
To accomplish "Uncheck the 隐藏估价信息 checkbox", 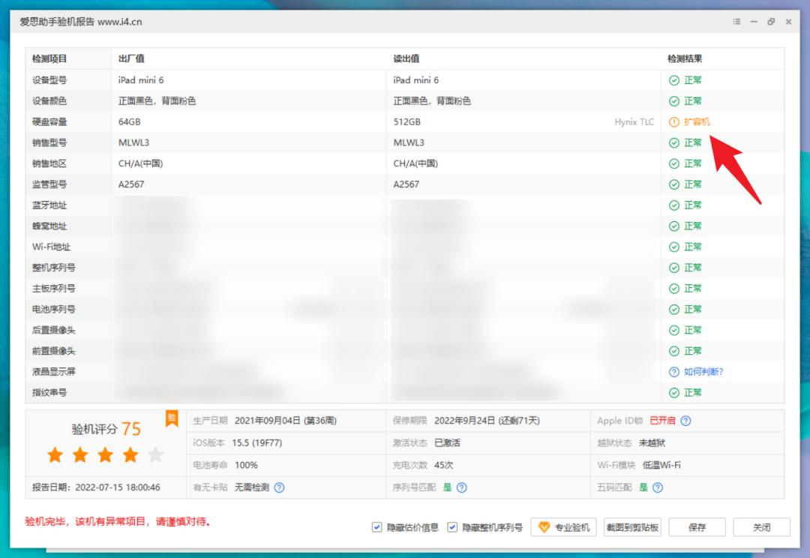I will tap(376, 527).
